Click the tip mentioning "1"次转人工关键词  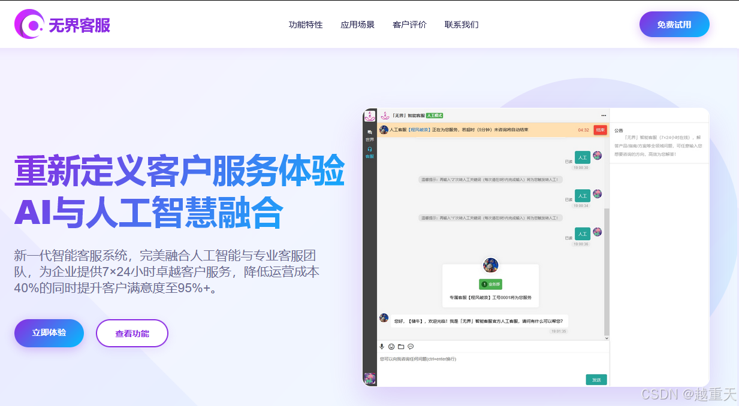point(490,218)
